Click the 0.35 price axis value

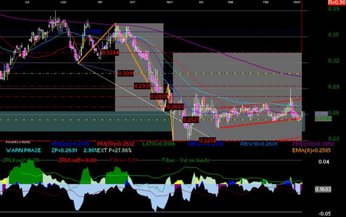pos(334,35)
